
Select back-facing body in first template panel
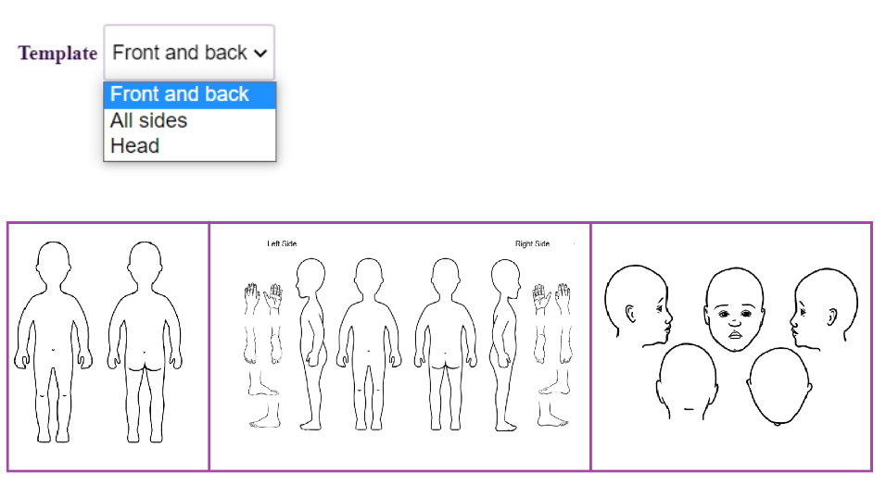coord(146,342)
